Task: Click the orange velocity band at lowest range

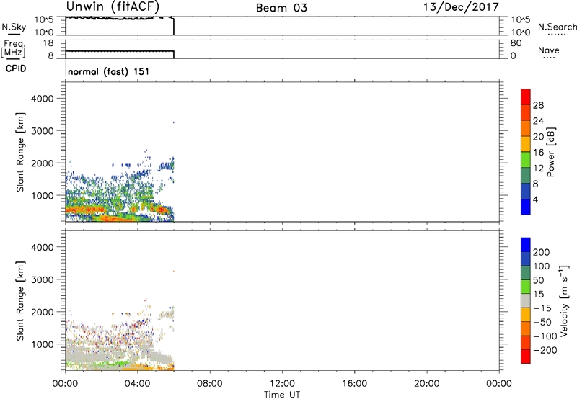Action: click(x=147, y=367)
